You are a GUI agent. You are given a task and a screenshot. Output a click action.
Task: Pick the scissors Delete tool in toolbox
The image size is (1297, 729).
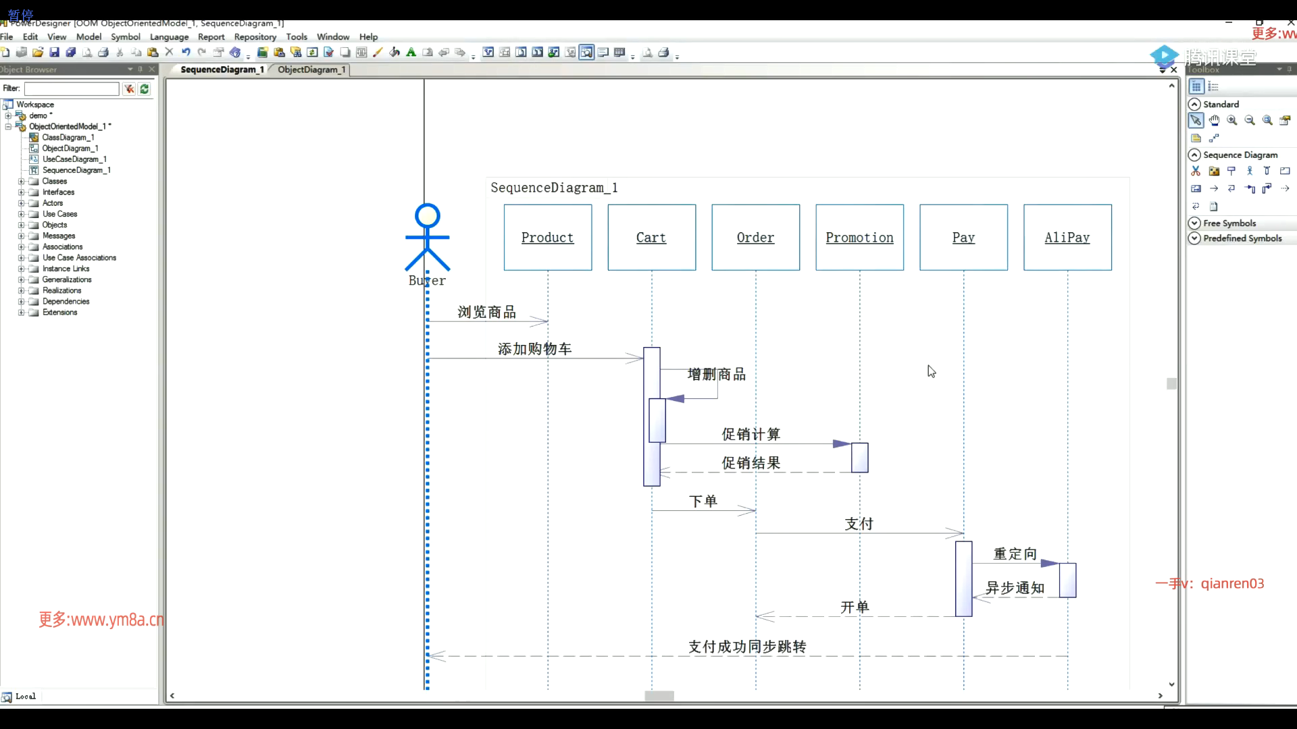1196,171
